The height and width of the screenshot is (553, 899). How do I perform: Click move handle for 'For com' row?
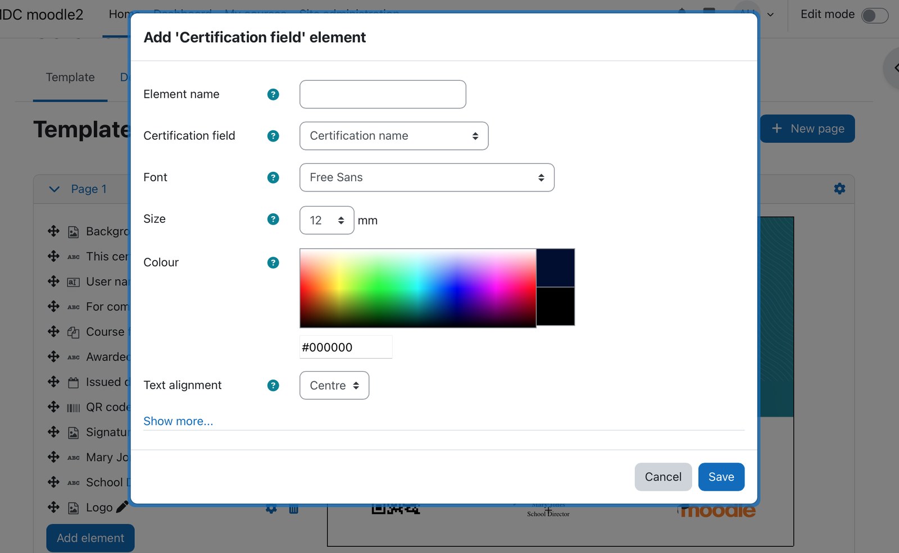[53, 307]
